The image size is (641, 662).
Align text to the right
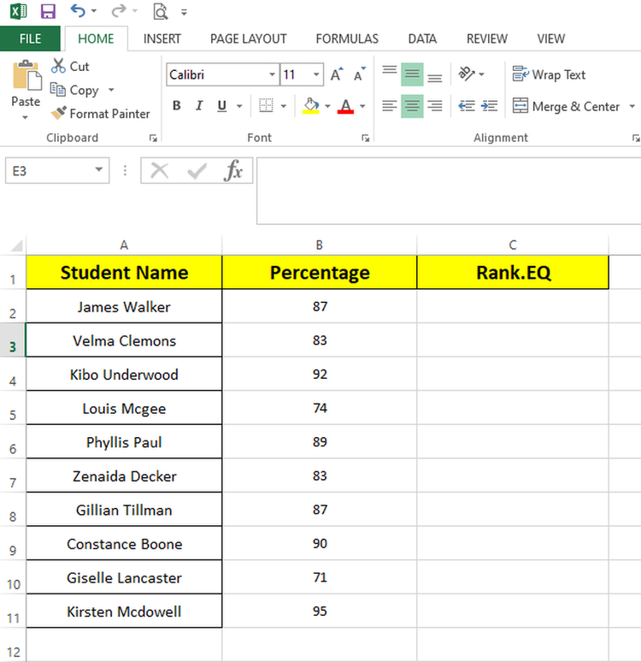(x=435, y=106)
